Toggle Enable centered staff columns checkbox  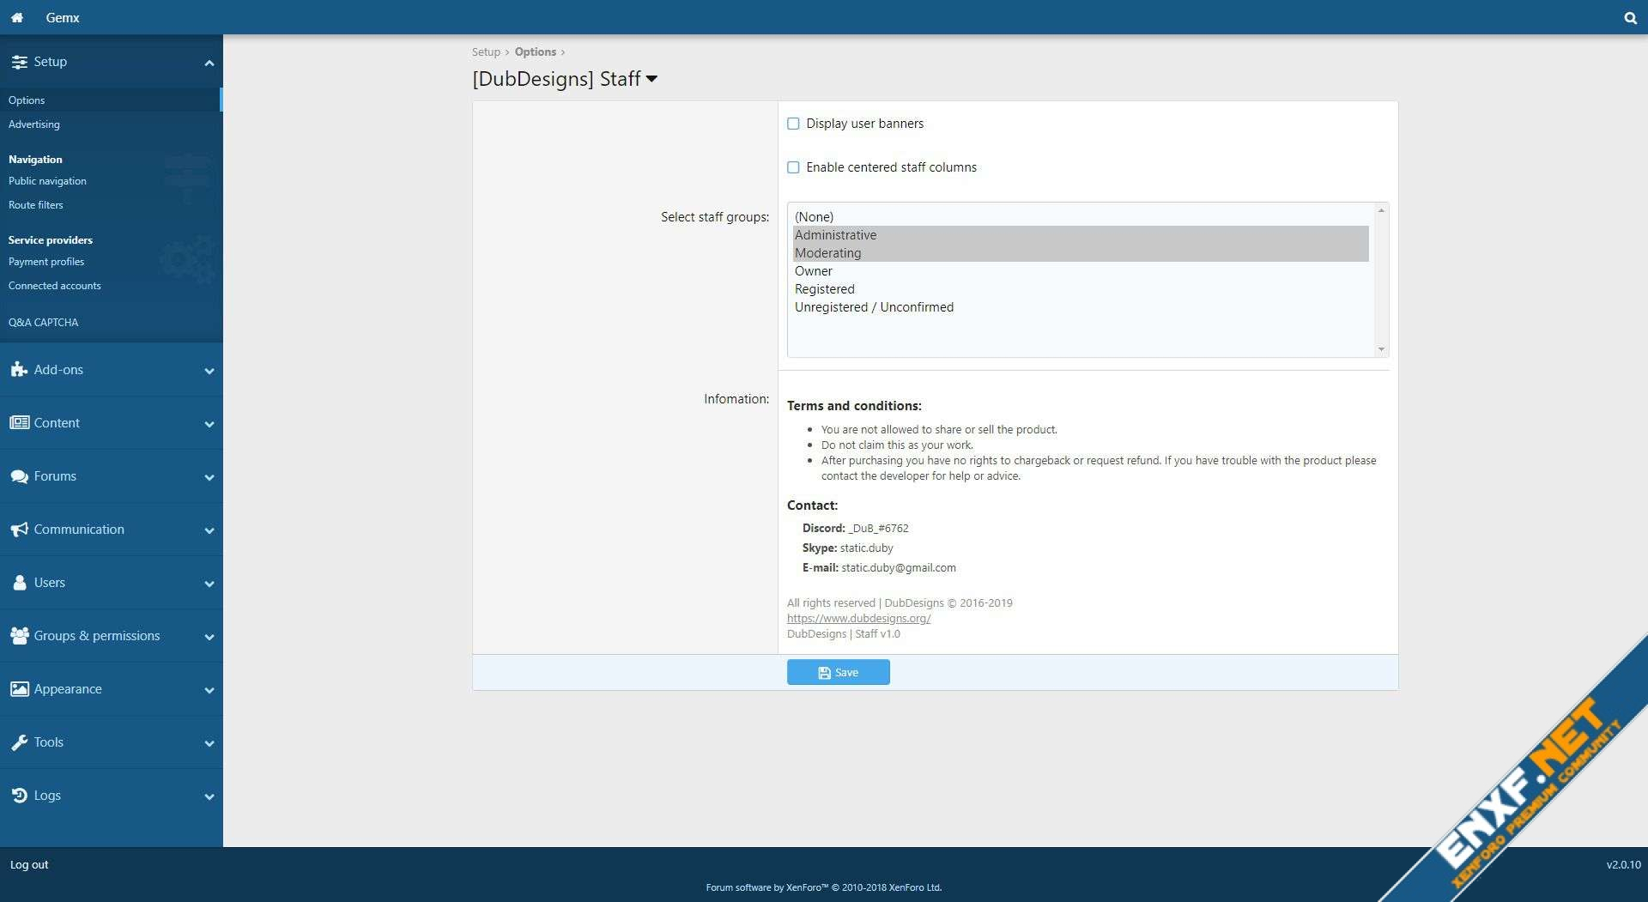(793, 167)
